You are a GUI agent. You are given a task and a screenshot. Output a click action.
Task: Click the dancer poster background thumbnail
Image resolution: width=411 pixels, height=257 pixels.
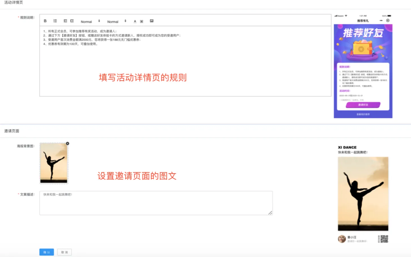pos(54,163)
